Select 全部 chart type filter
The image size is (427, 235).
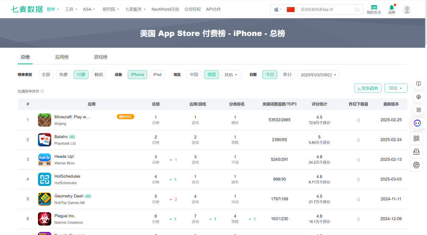(x=46, y=74)
